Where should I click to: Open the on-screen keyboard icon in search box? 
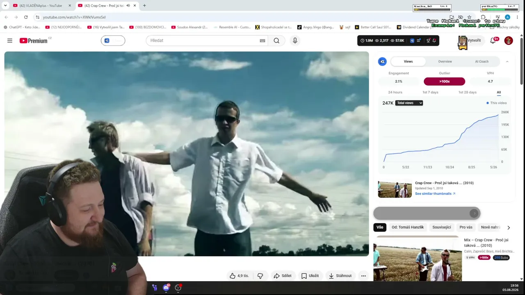click(262, 41)
